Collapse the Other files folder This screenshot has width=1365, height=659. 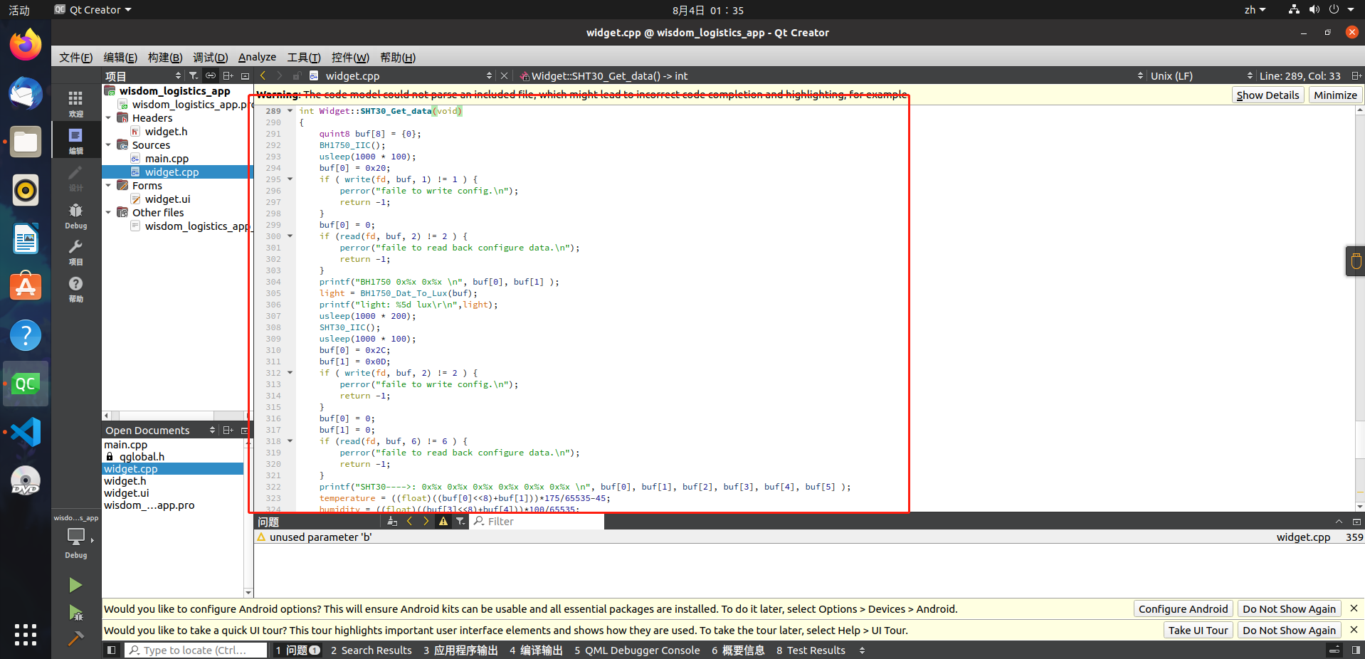pyautogui.click(x=108, y=212)
